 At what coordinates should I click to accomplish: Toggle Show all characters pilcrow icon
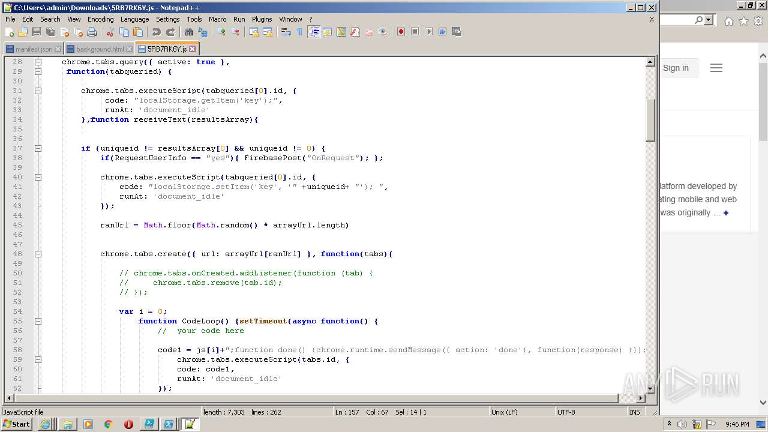(x=300, y=32)
